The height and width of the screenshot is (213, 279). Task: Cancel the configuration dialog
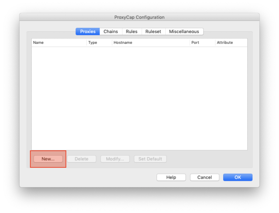click(x=204, y=177)
